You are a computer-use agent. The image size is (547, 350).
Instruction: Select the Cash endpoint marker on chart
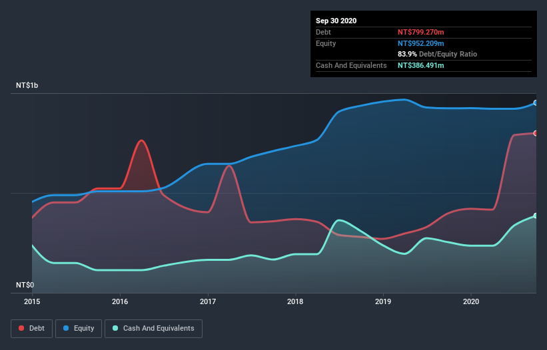(536, 216)
